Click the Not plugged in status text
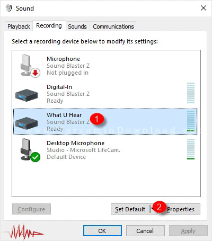The height and width of the screenshot is (241, 212). coord(67,73)
